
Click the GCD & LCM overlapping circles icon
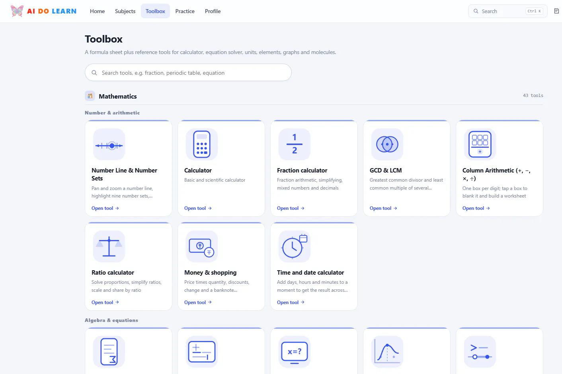point(387,144)
